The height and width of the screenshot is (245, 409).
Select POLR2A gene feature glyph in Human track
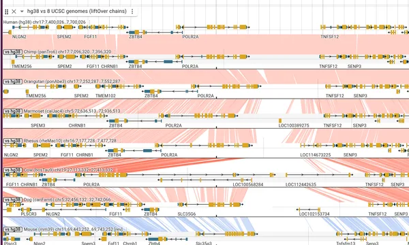coord(215,27)
